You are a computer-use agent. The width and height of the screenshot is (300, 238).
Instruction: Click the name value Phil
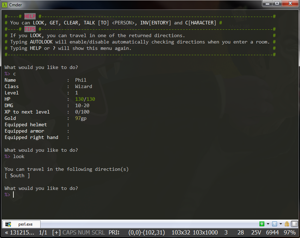click(x=80, y=80)
